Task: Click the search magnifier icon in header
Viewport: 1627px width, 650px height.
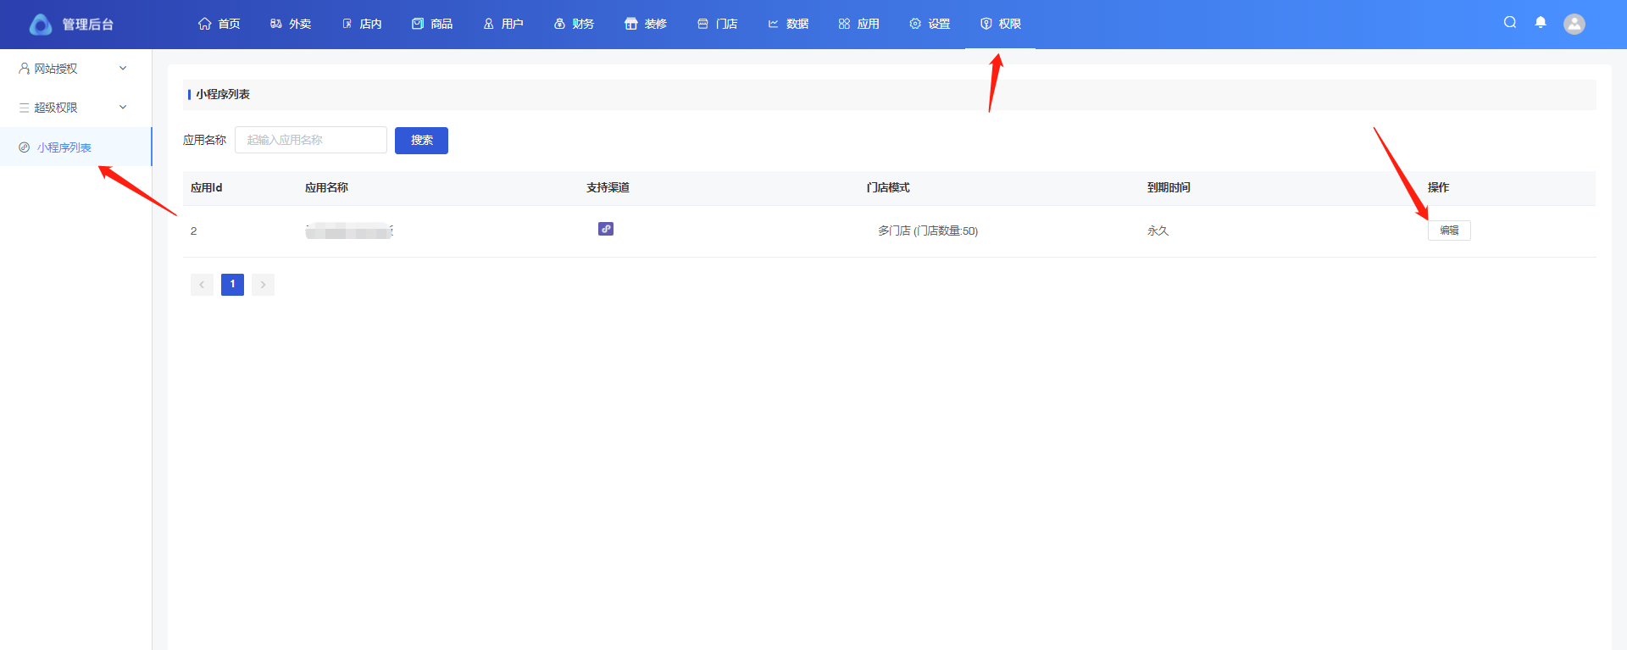Action: pos(1510,23)
